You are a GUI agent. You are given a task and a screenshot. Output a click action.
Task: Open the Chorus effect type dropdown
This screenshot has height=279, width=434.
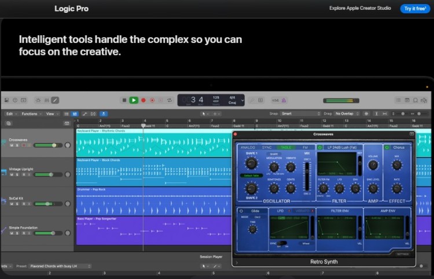pos(399,148)
